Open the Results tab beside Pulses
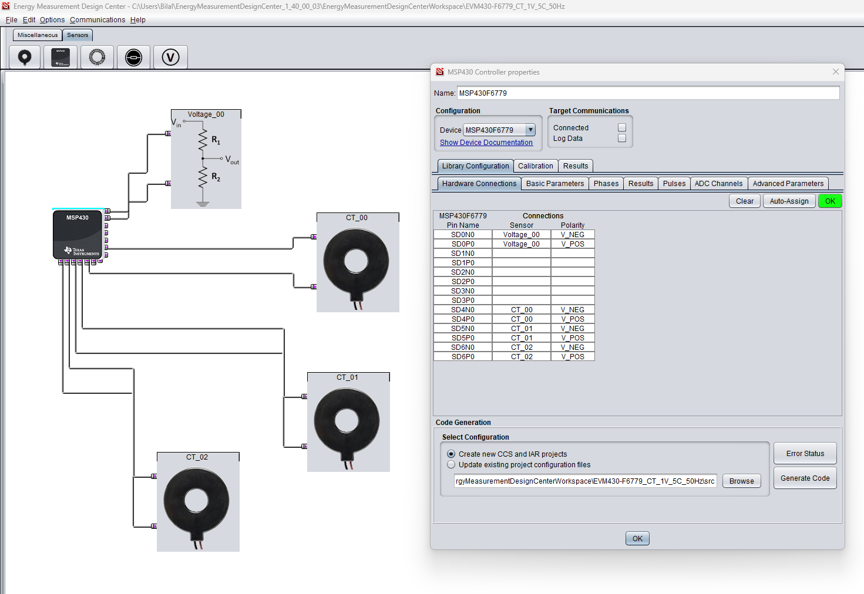Screen dimensions: 864x594 tap(641, 184)
